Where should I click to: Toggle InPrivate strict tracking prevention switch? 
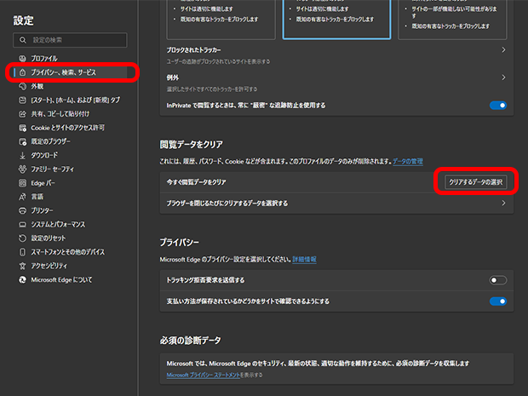click(x=497, y=106)
